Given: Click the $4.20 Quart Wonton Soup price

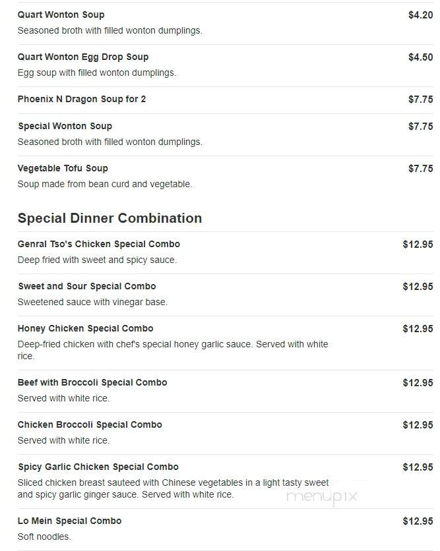Looking at the screenshot, I should (421, 15).
